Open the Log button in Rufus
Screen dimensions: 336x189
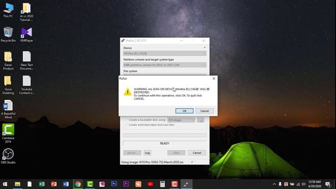point(147,153)
